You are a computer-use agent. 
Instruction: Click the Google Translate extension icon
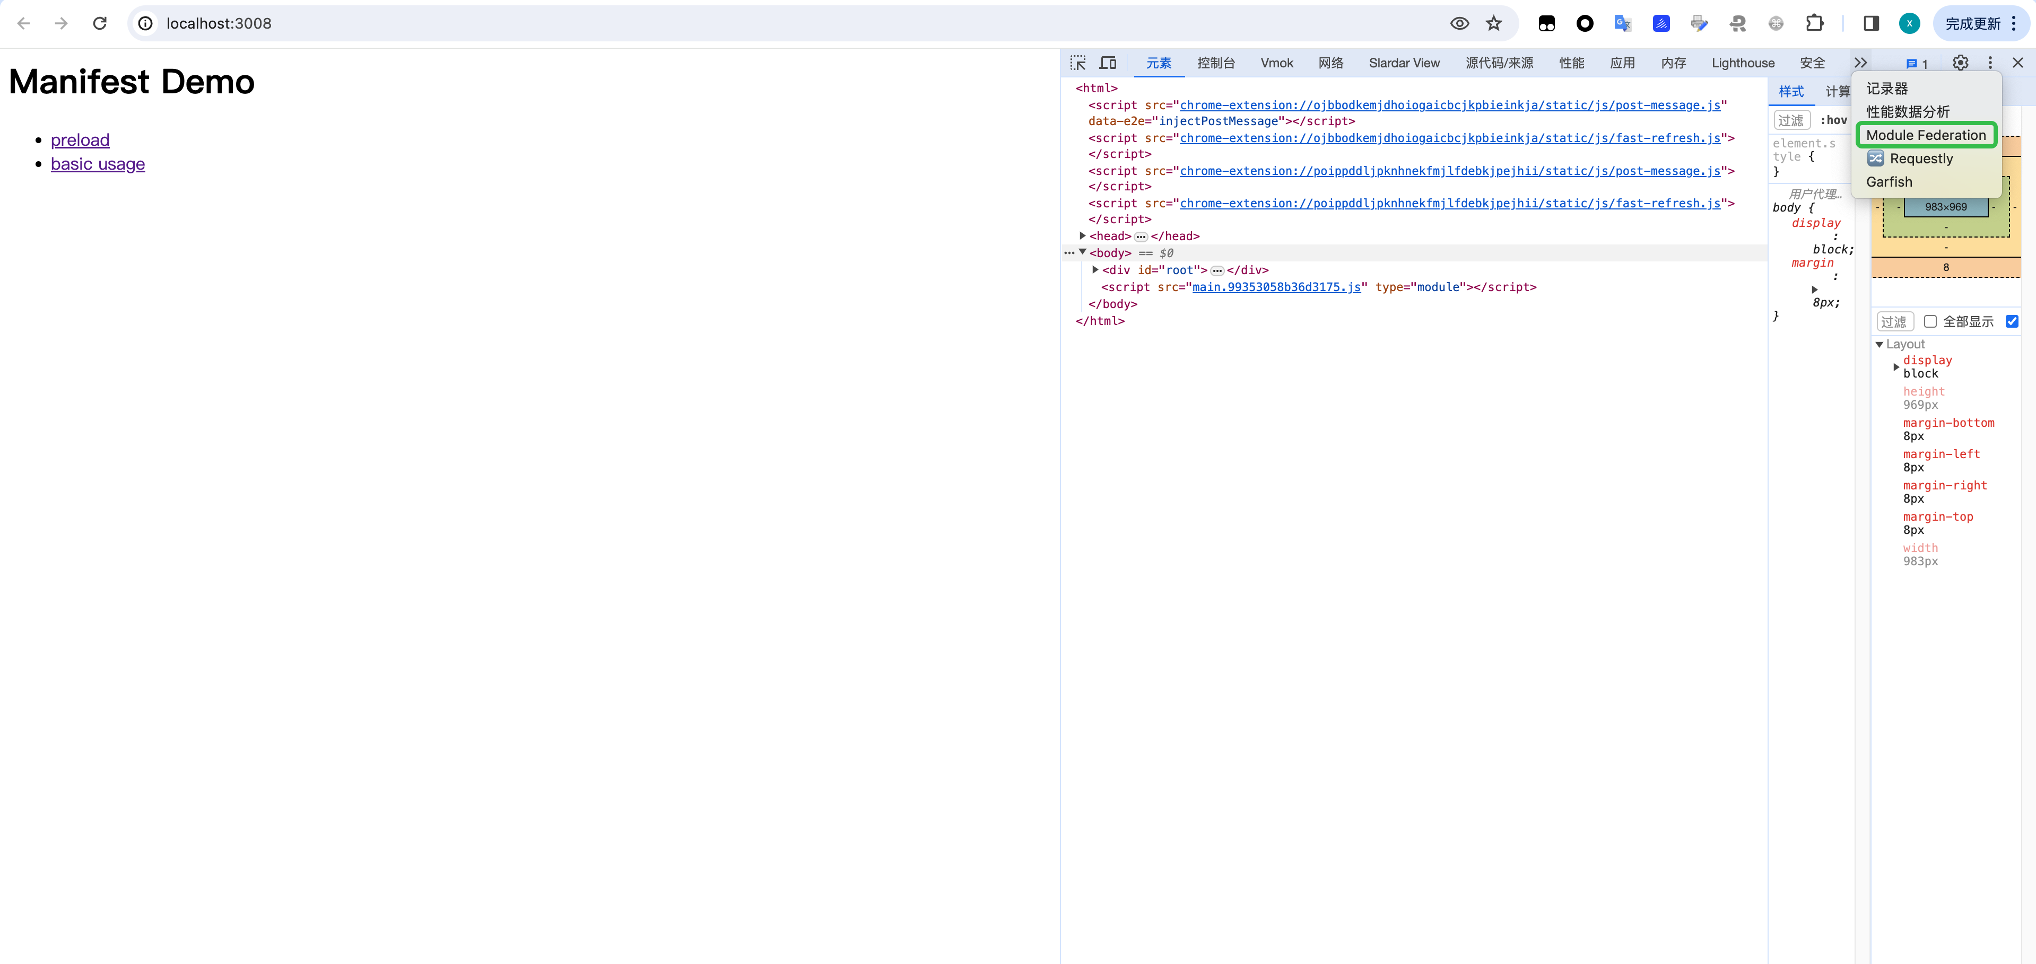pos(1623,24)
